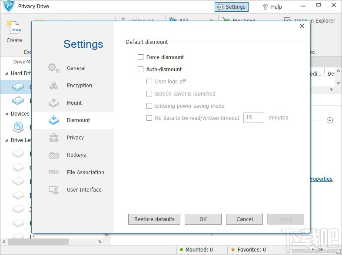Tick the User logs off checkbox
342x255 pixels.
tap(149, 82)
